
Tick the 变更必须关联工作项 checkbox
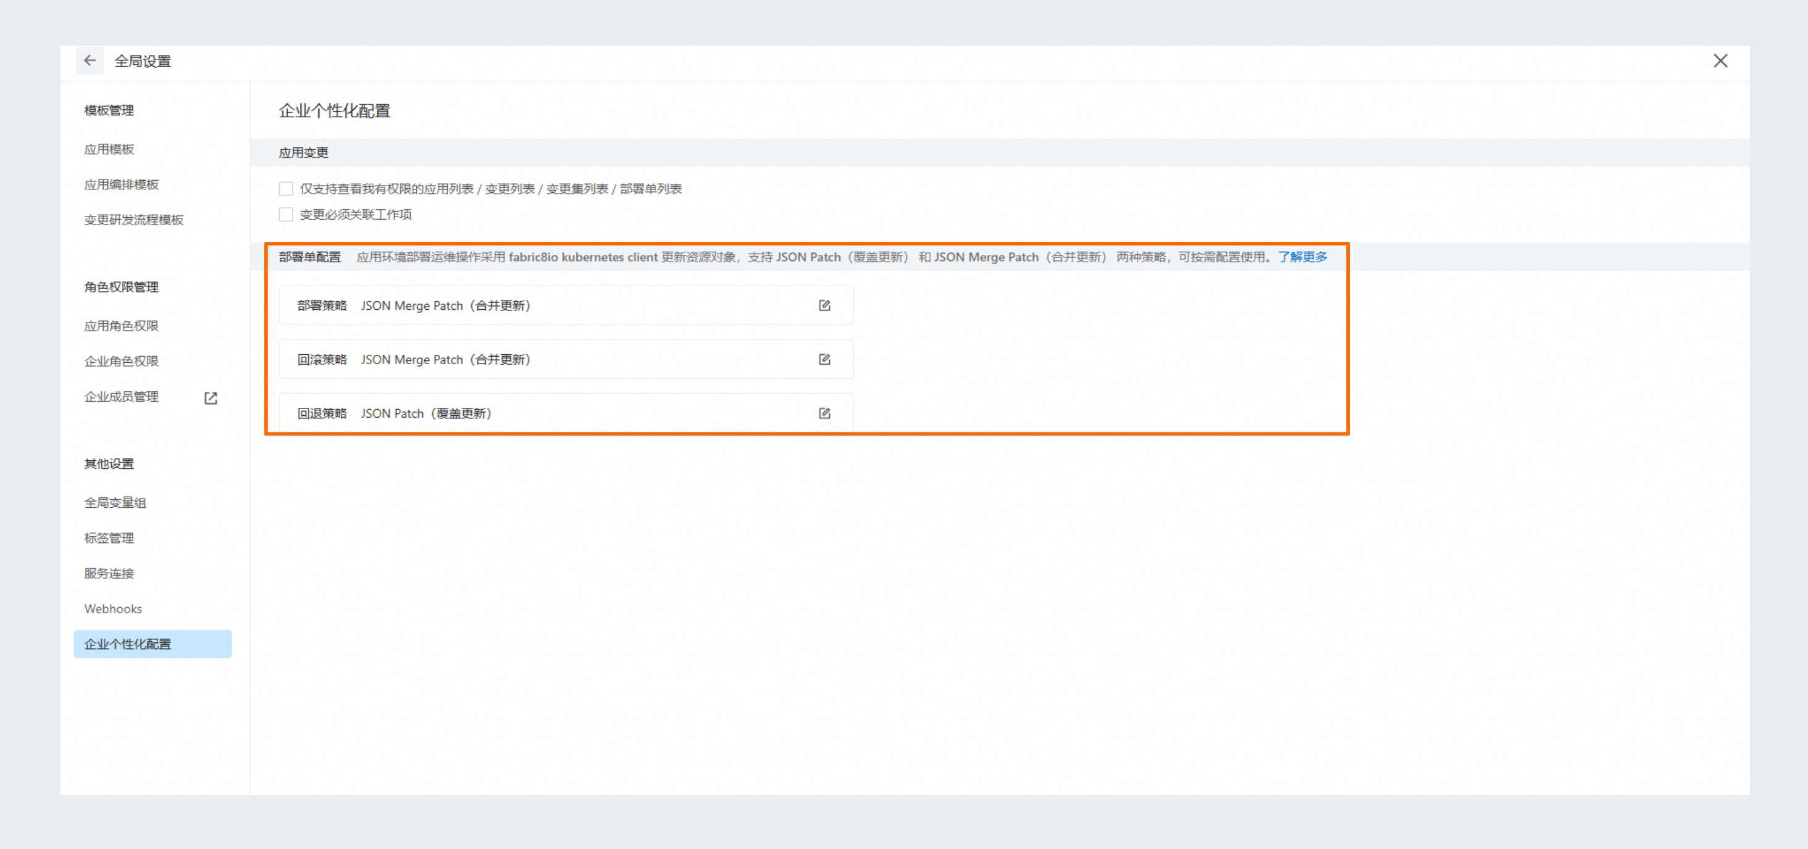point(286,215)
